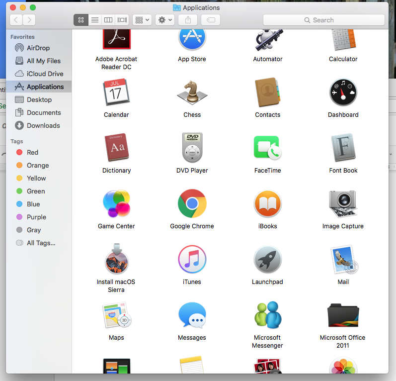
Task: Show All Tags in the sidebar
Action: (x=39, y=243)
